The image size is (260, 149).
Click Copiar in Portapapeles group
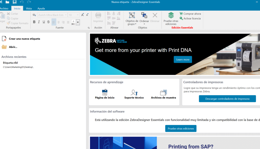pyautogui.click(x=13, y=18)
